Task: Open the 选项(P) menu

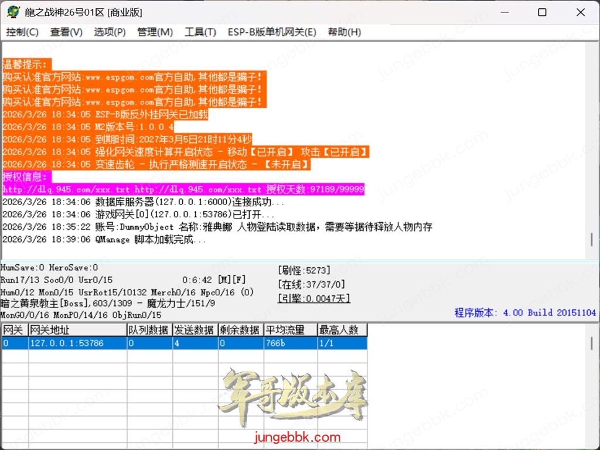Action: click(x=110, y=32)
